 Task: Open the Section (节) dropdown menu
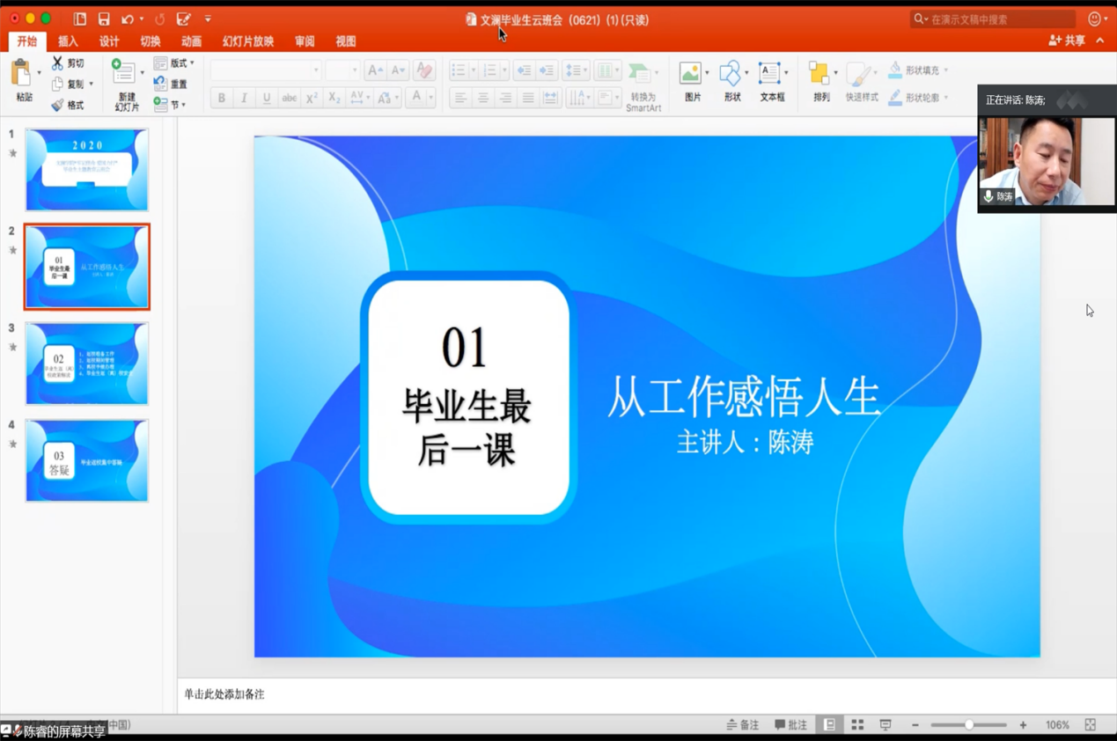[172, 105]
